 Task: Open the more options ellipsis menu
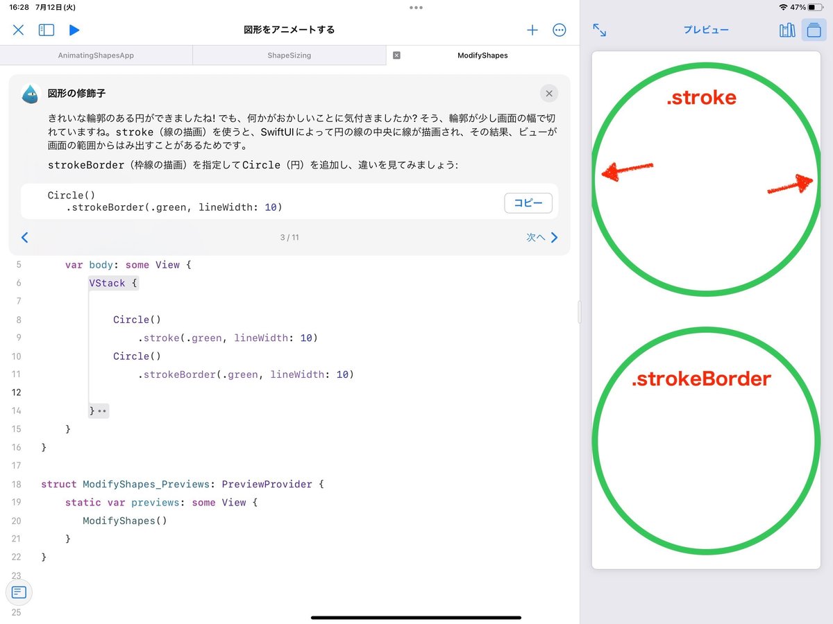coord(559,30)
